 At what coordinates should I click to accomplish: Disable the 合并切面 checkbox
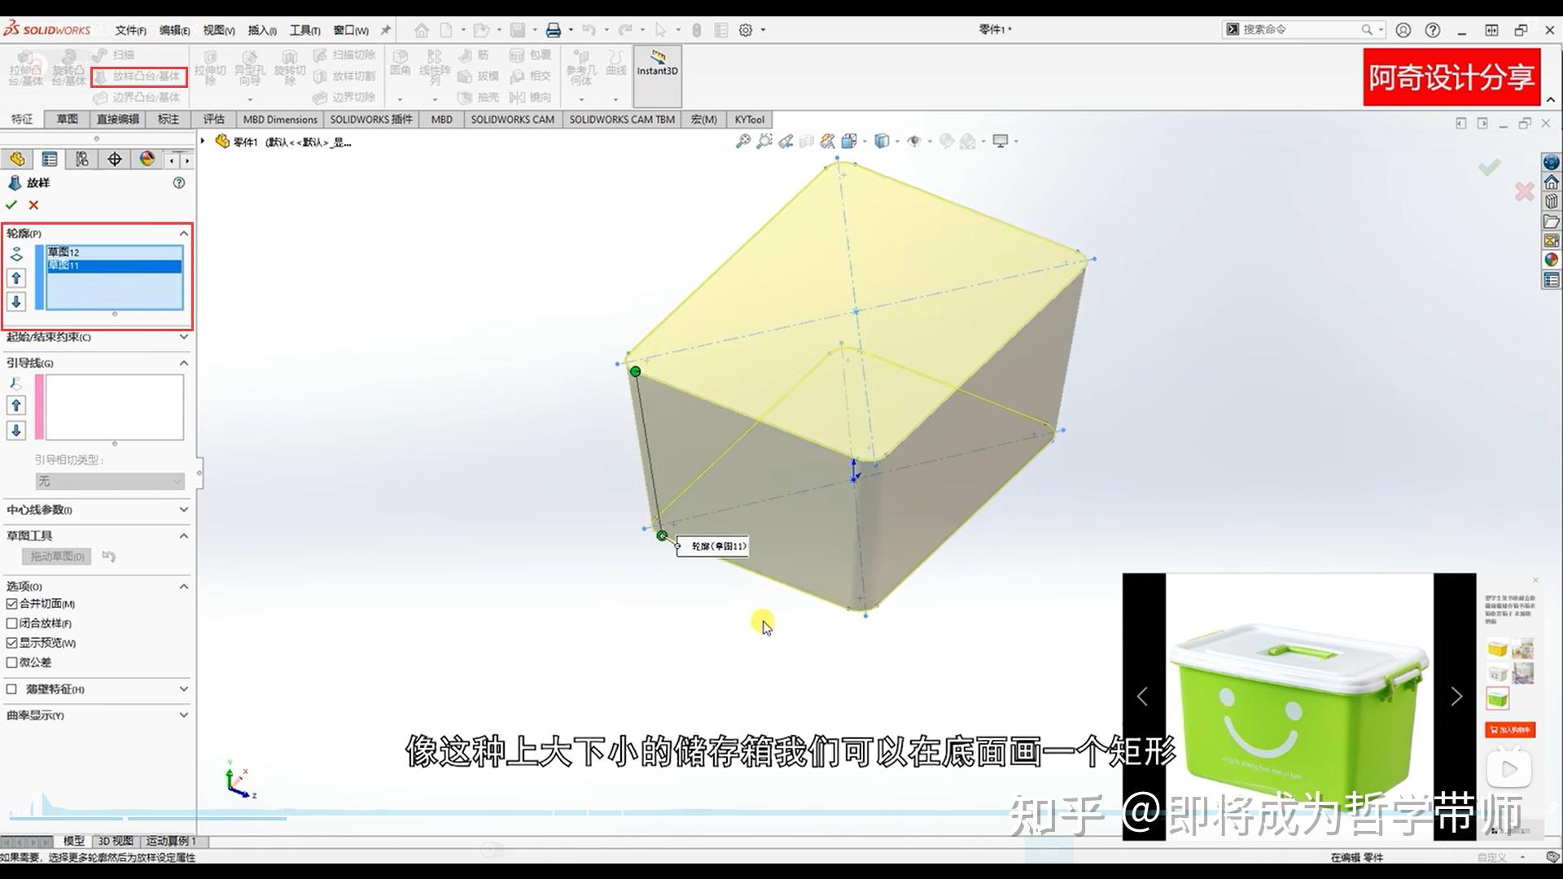(11, 604)
